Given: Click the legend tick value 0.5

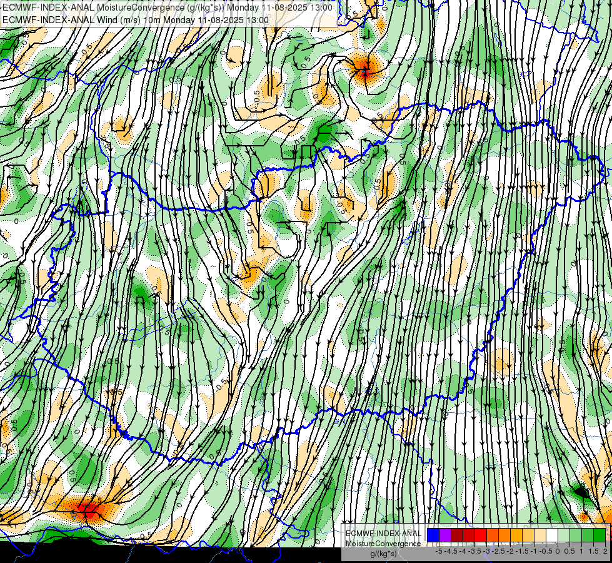Looking at the screenshot, I should click(569, 551).
